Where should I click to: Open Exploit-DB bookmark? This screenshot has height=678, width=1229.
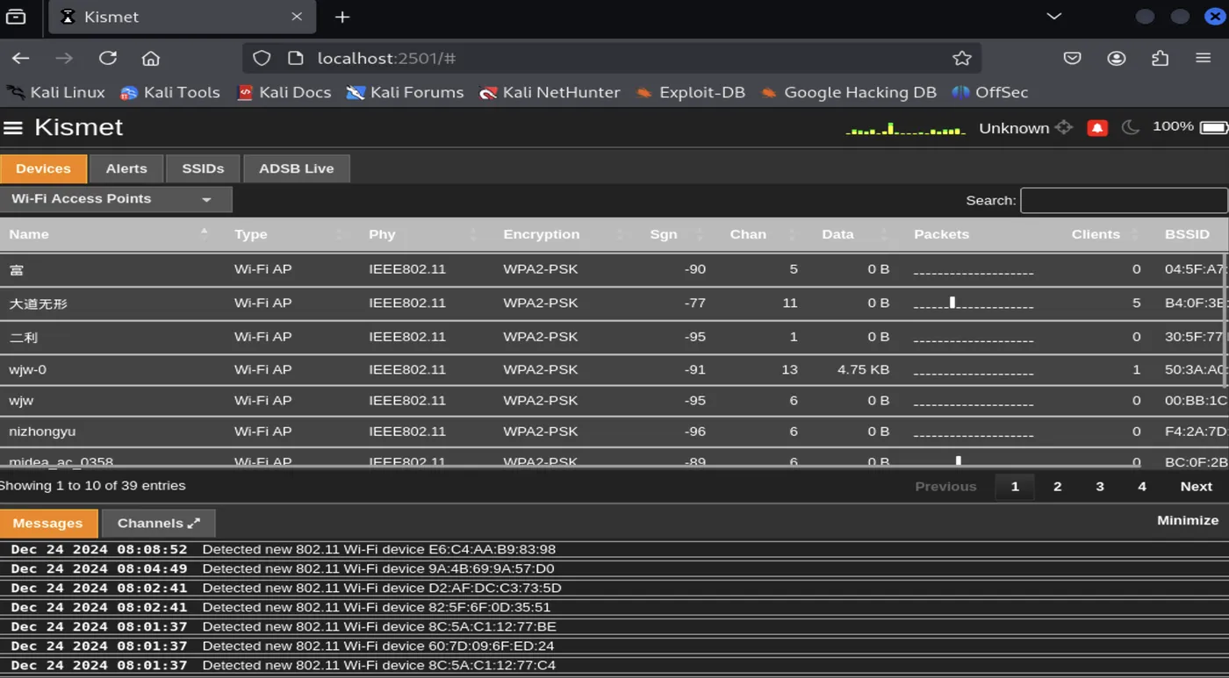coord(690,92)
